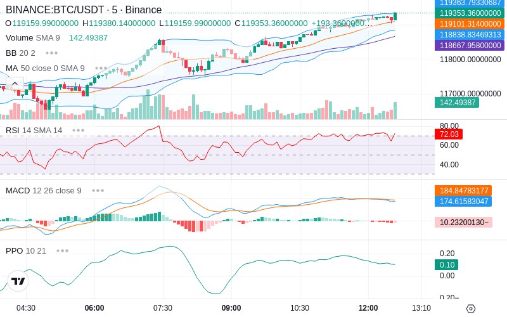Collapse the indicator legend with chevron
Viewport: 507px width, 317px height.
[x=15, y=84]
